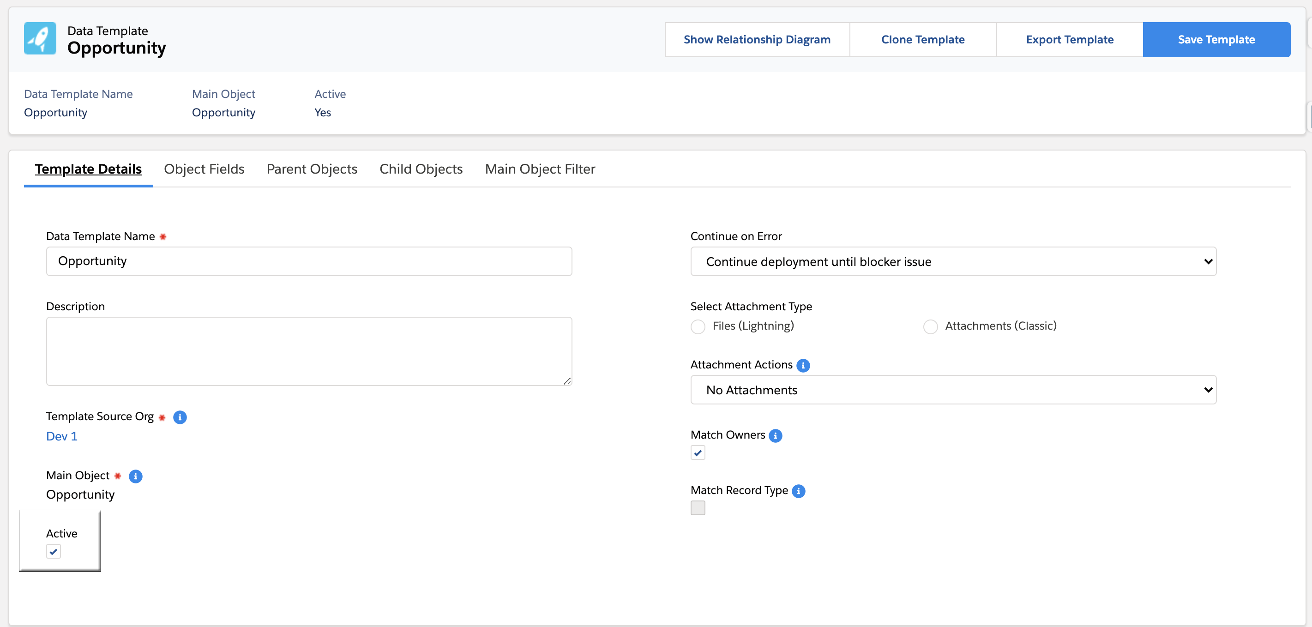Open the Child Objects tab
Image resolution: width=1312 pixels, height=627 pixels.
click(x=421, y=169)
